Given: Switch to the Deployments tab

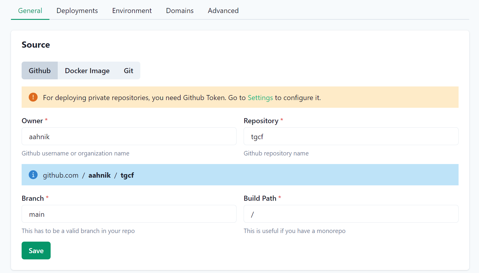Looking at the screenshot, I should coord(77,11).
